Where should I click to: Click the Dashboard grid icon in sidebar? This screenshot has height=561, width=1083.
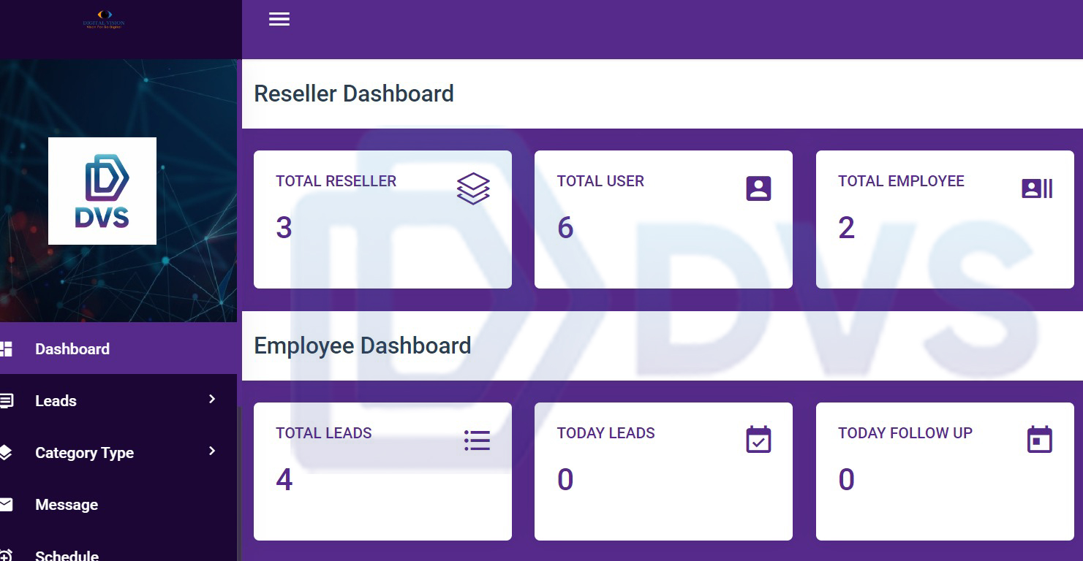tap(6, 348)
